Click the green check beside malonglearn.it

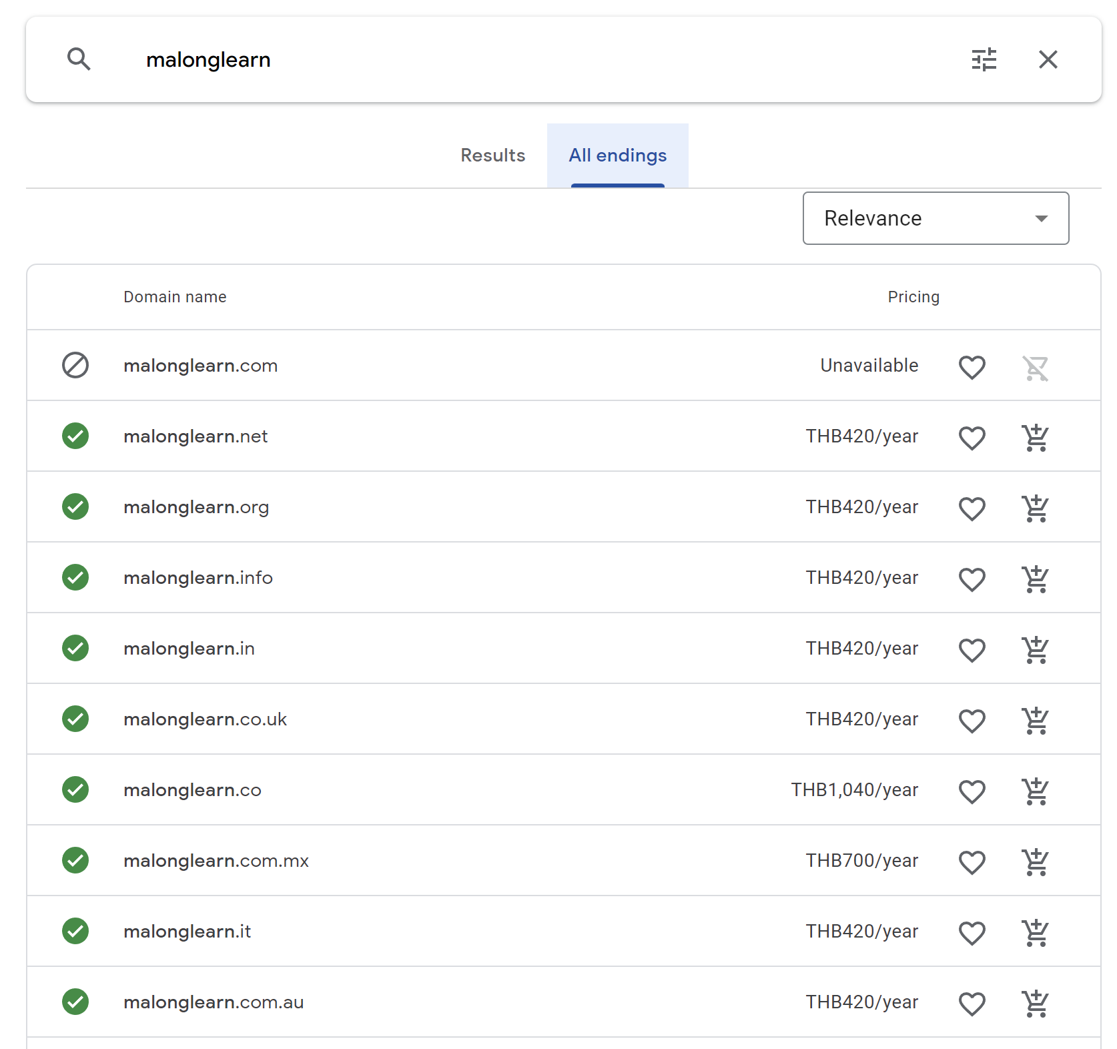pyautogui.click(x=75, y=931)
